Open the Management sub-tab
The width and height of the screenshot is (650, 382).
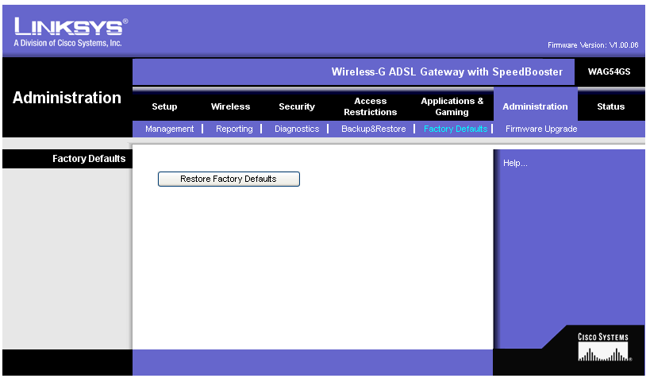click(x=169, y=129)
